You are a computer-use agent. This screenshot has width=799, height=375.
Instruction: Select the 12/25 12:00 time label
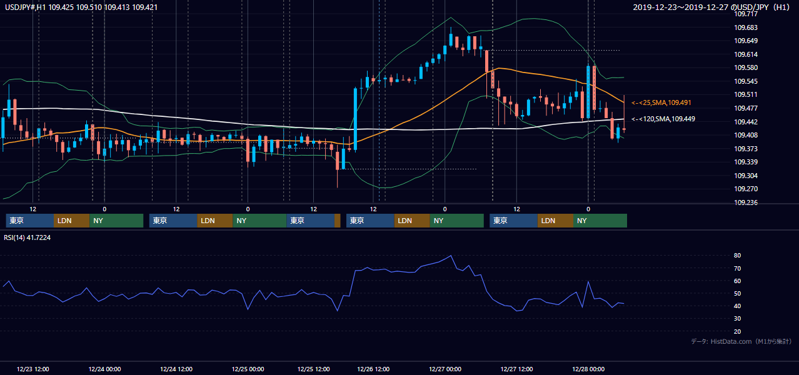pyautogui.click(x=313, y=369)
